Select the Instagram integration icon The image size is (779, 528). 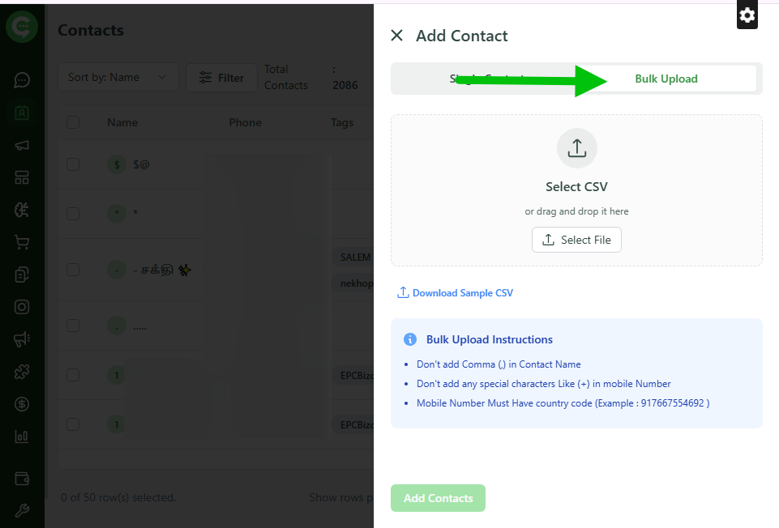[22, 306]
